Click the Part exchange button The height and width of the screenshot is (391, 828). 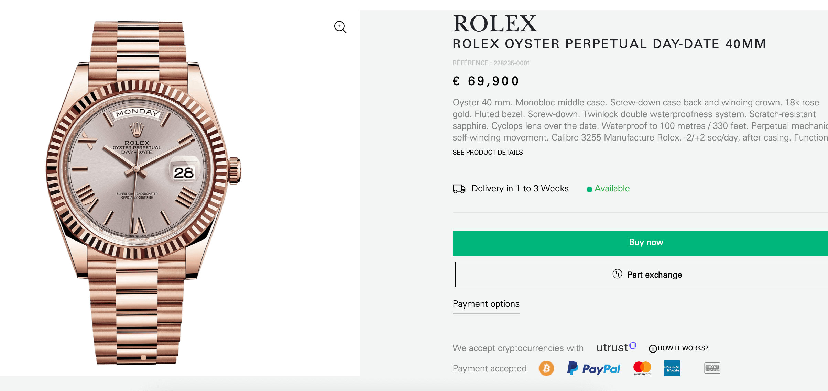pyautogui.click(x=646, y=275)
